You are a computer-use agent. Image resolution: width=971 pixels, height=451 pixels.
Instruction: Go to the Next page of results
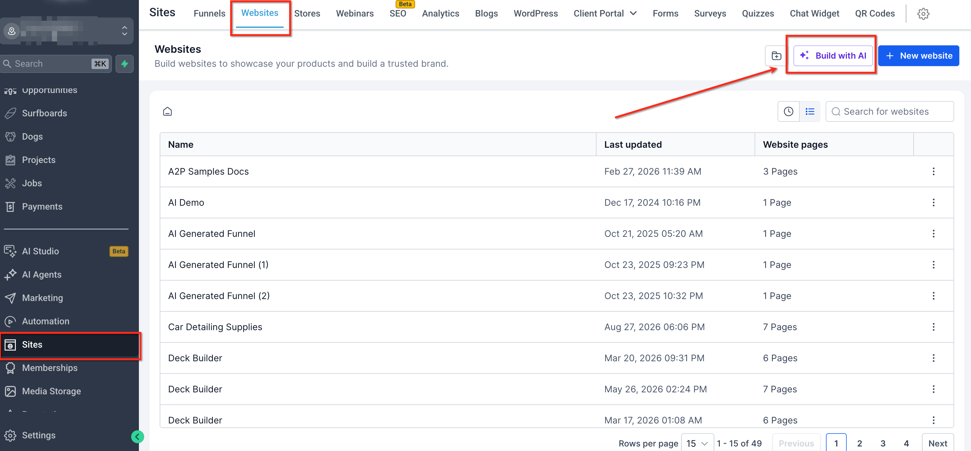(x=938, y=443)
